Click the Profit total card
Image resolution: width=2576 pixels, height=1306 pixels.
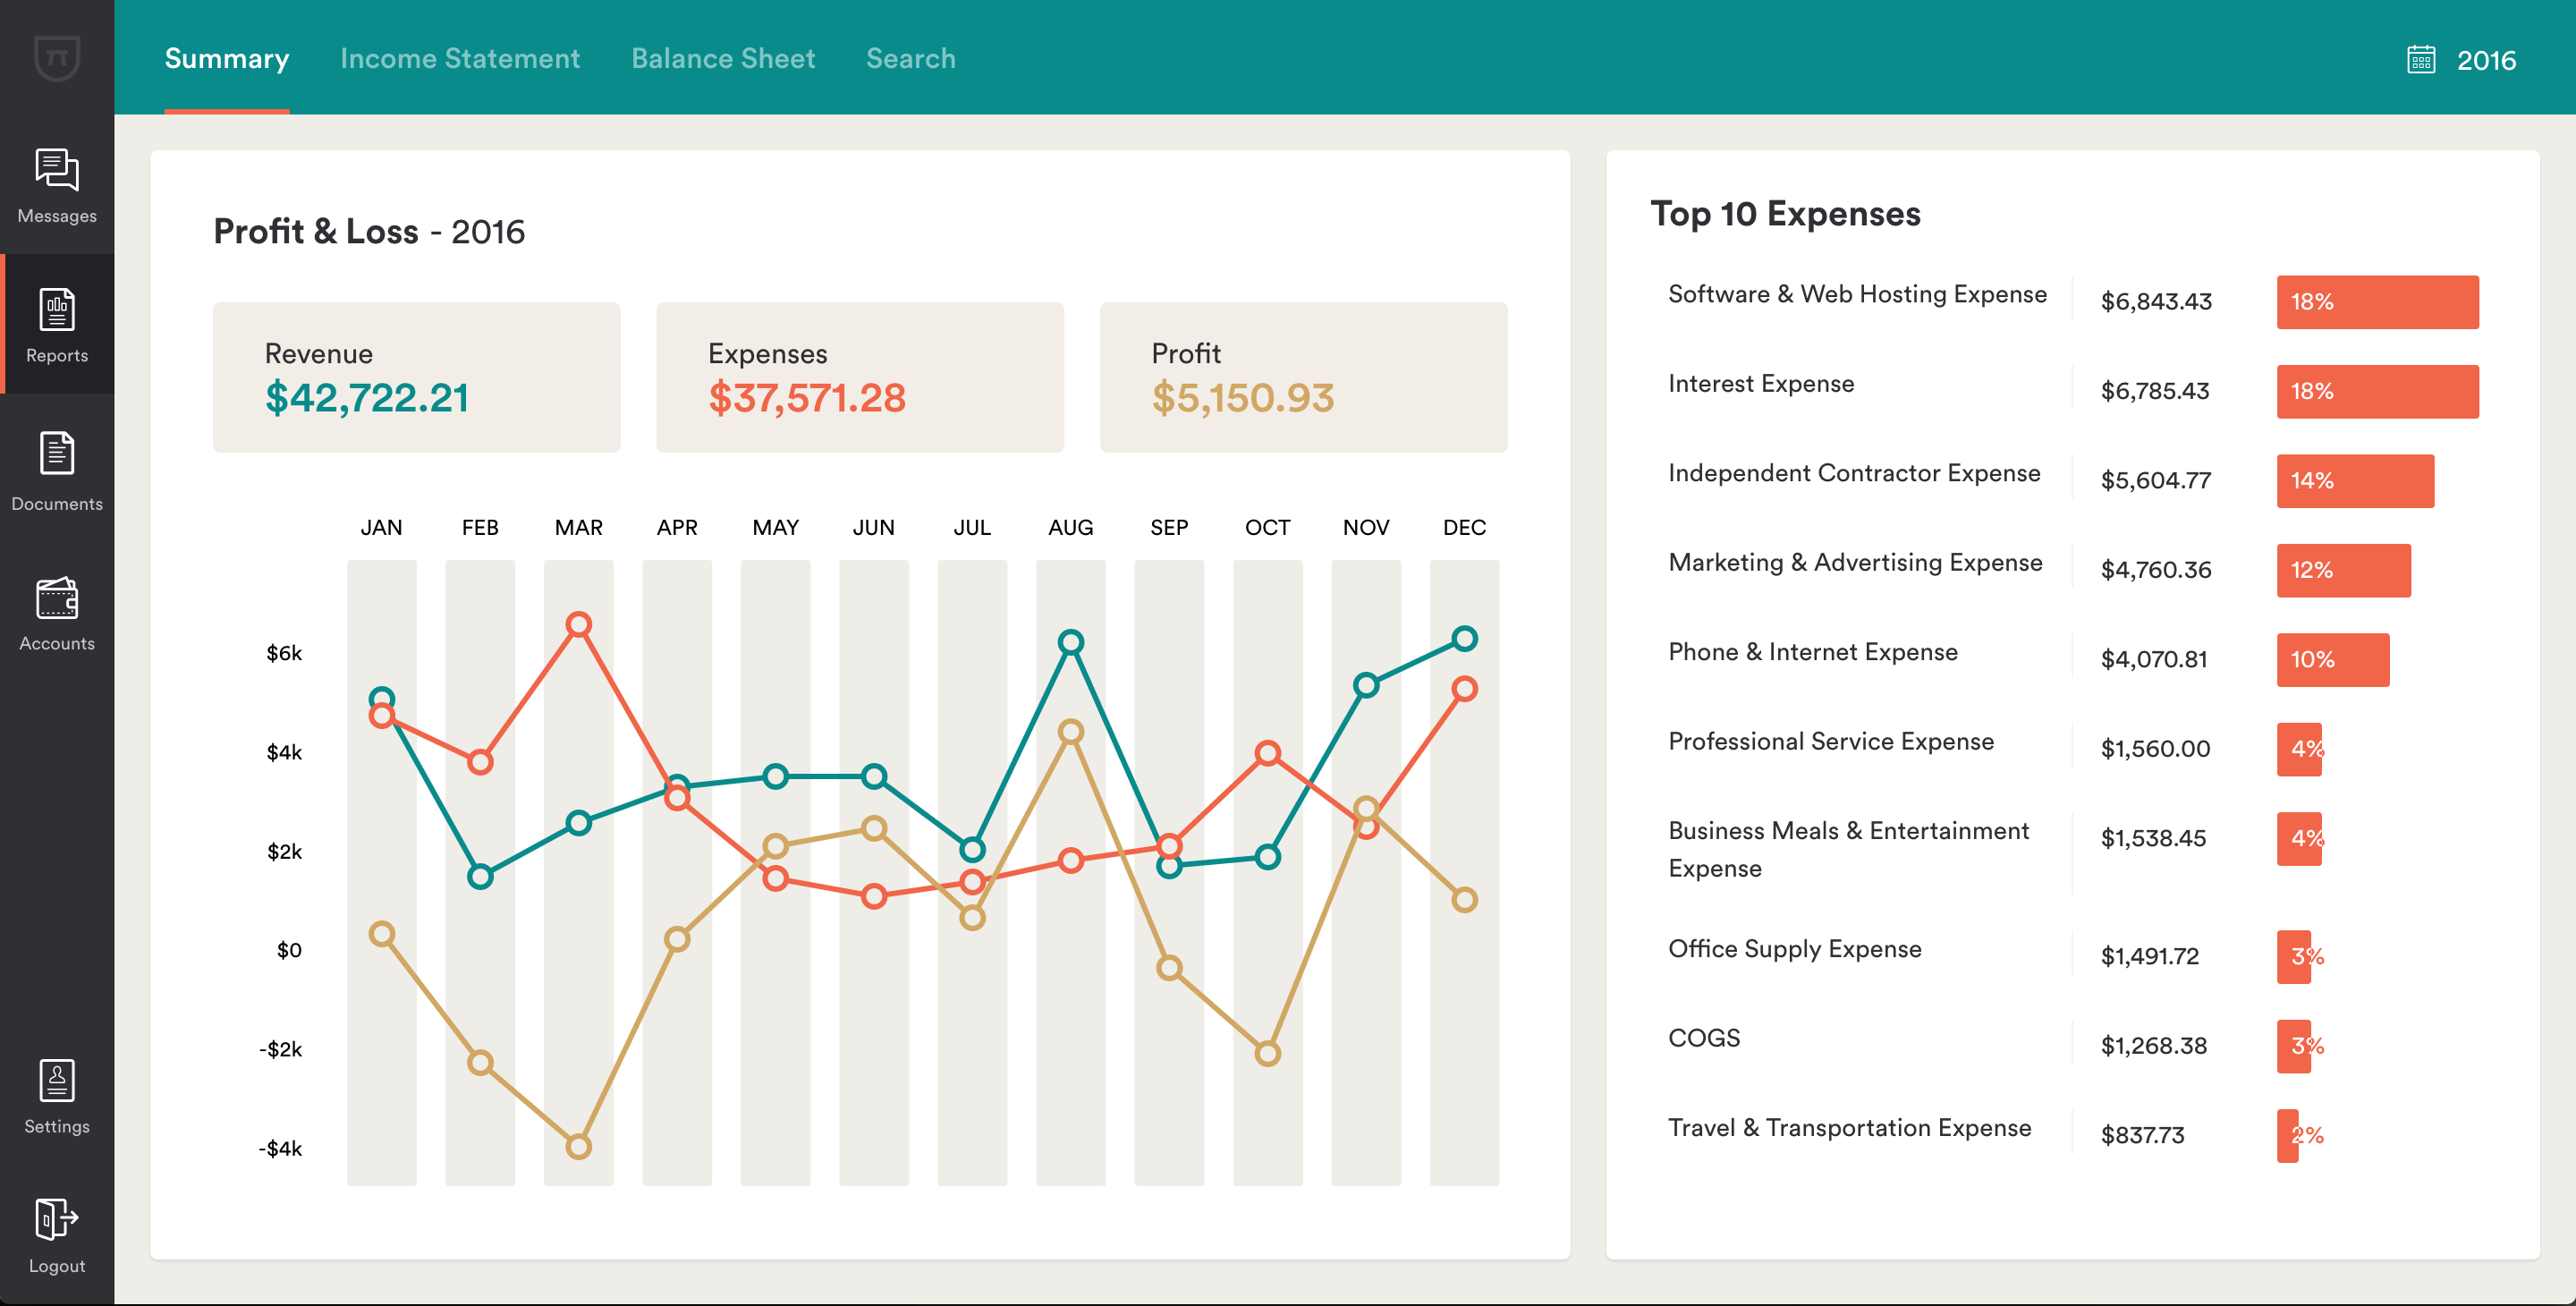[1303, 378]
